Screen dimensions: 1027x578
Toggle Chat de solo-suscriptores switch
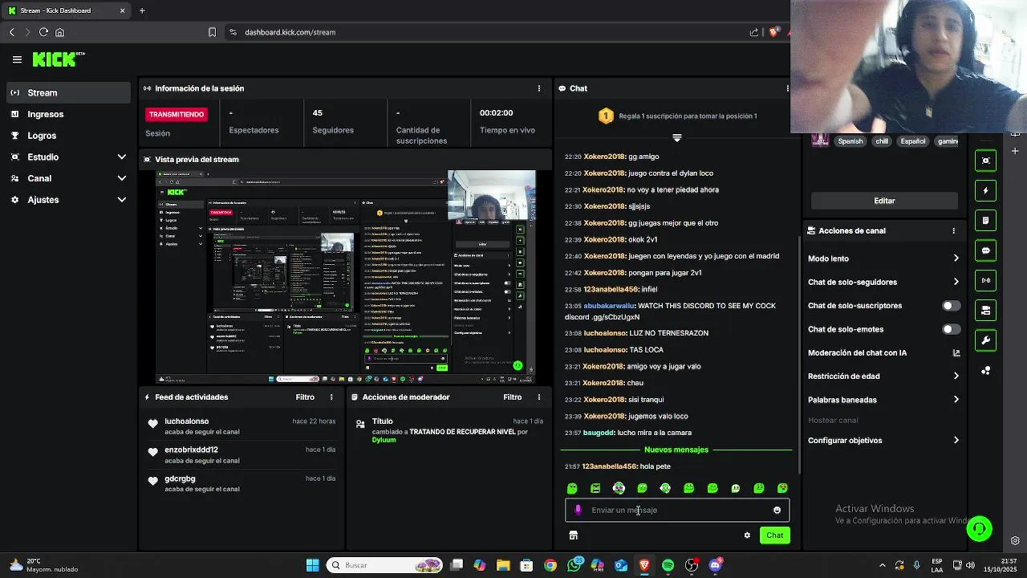[951, 306]
